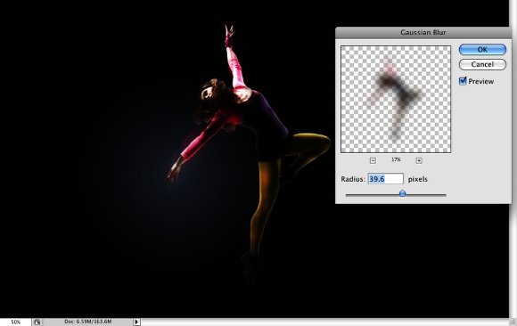Image resolution: width=517 pixels, height=326 pixels.
Task: Click the blur preview thumbnail
Action: click(x=396, y=99)
